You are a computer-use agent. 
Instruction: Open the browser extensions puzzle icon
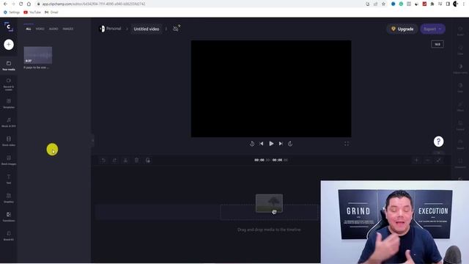coord(432,4)
